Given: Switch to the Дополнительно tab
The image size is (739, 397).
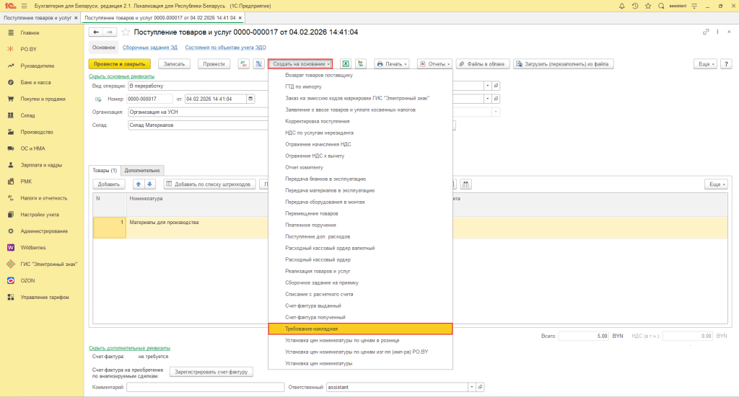Looking at the screenshot, I should [142, 170].
